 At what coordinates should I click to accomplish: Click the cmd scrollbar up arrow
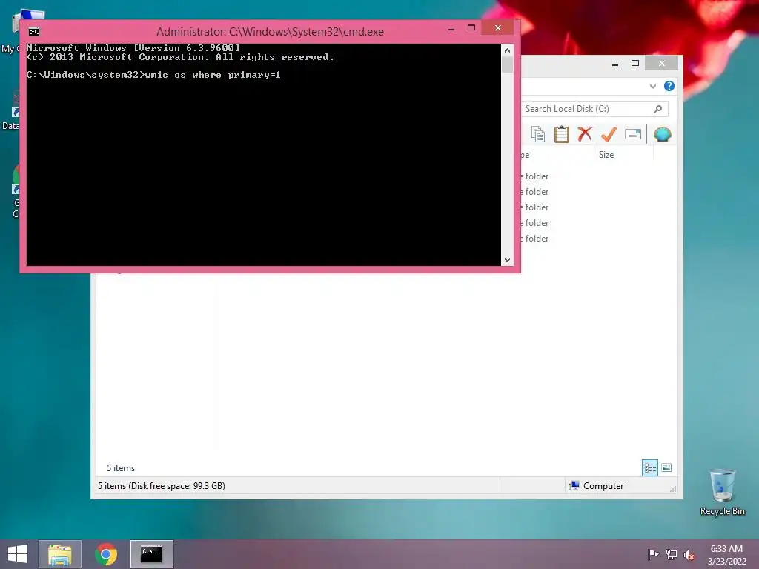507,50
